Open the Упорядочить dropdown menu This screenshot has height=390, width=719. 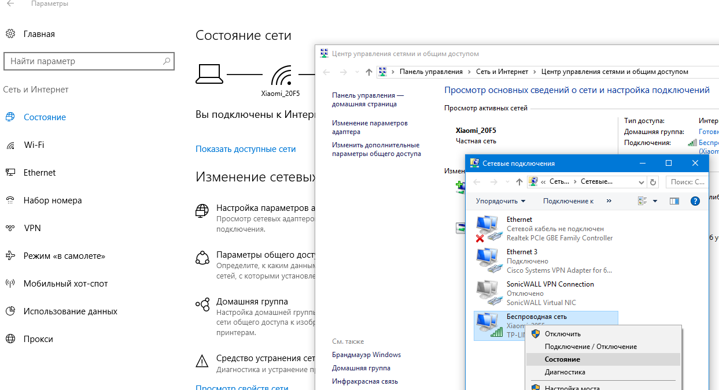500,200
